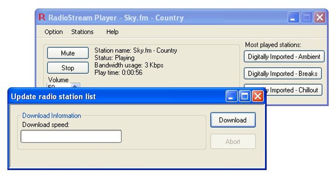
Task: Click the RadioStream Player title bar text
Action: 116,18
